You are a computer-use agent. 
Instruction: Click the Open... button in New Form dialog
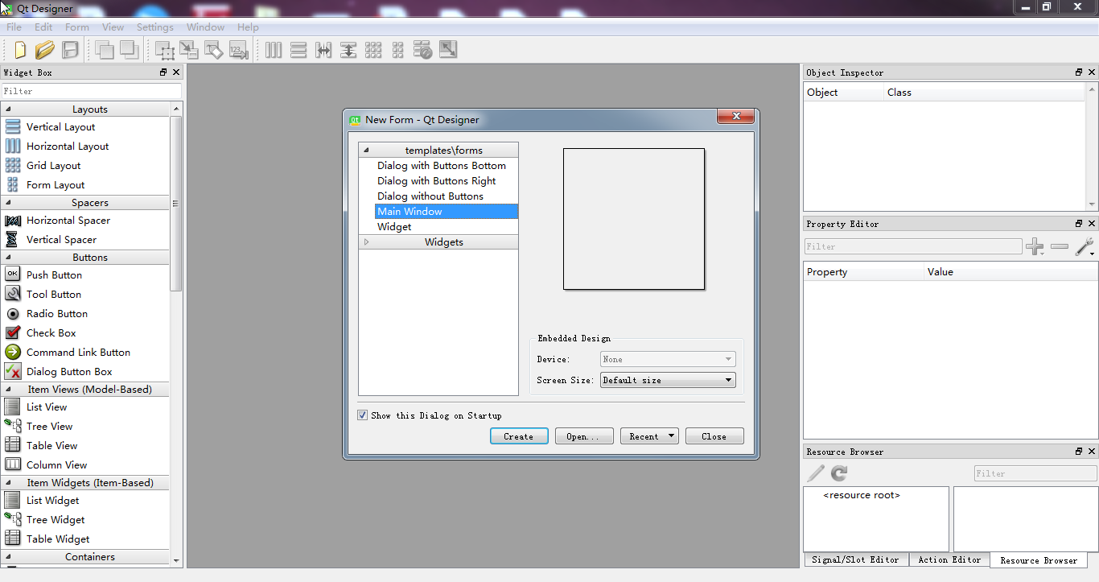(584, 436)
